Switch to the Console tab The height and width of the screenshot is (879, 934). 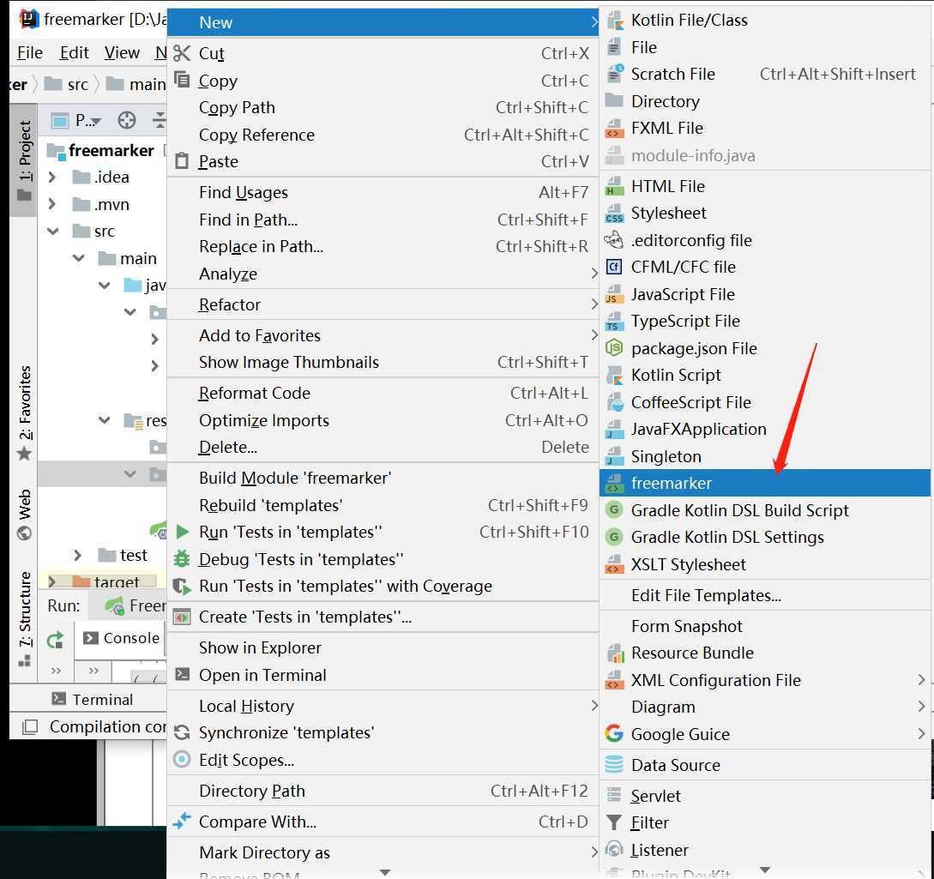(122, 638)
